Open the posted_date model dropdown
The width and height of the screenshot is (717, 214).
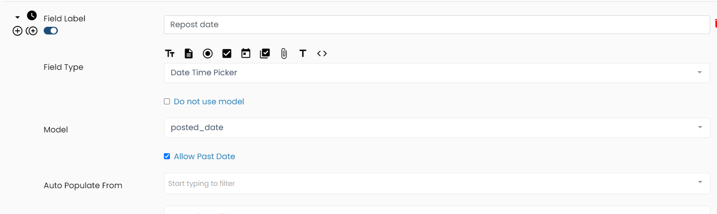coord(436,128)
